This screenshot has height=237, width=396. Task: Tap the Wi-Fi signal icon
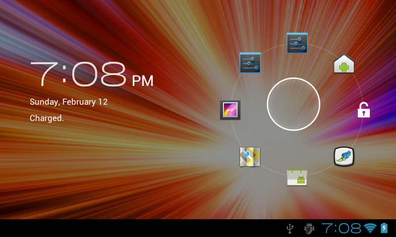[370, 228]
